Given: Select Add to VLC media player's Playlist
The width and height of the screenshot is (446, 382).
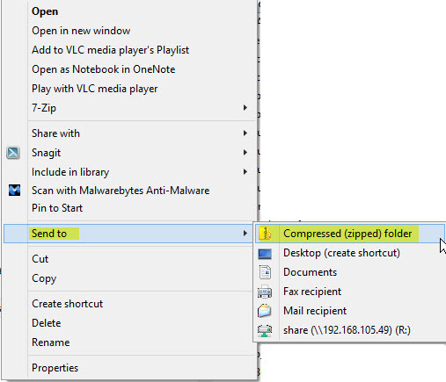Looking at the screenshot, I should (110, 50).
